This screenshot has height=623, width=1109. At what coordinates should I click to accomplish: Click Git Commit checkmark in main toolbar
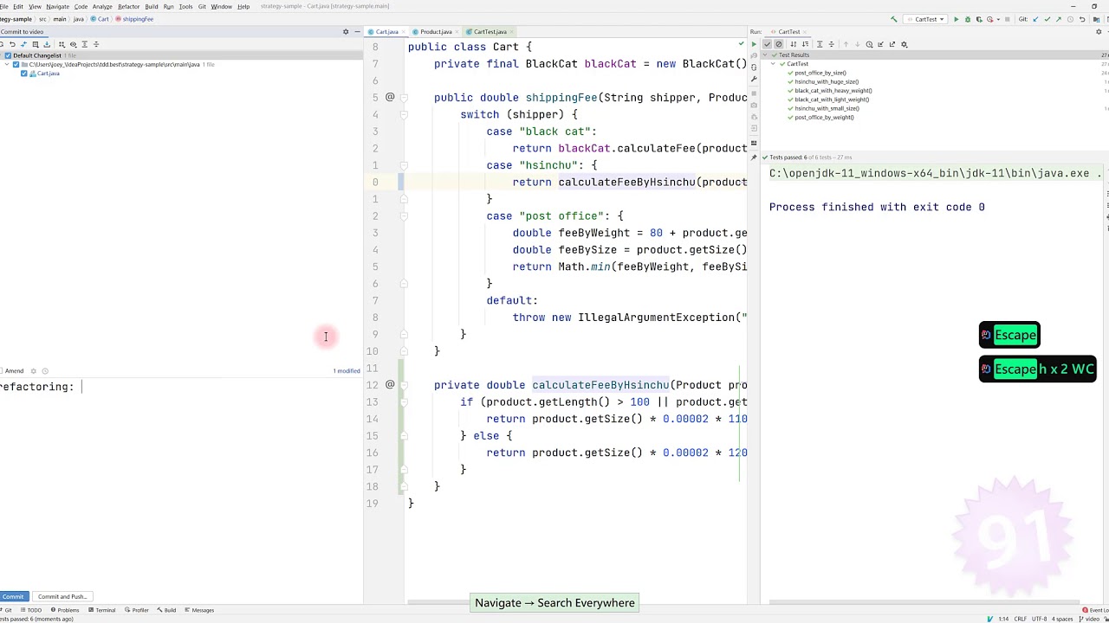point(1047,19)
